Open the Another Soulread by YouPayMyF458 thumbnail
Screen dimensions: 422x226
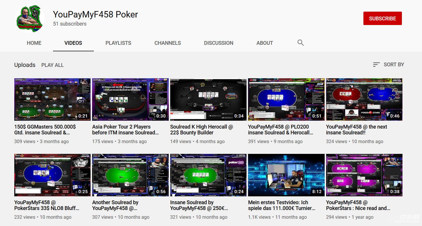pyautogui.click(x=130, y=175)
